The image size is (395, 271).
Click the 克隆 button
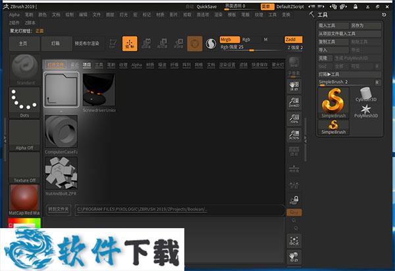325,58
